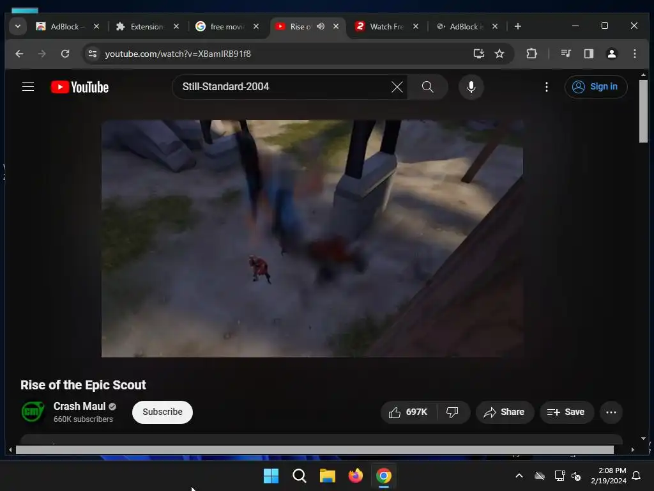Open a new browser tab
654x491 pixels.
point(517,26)
